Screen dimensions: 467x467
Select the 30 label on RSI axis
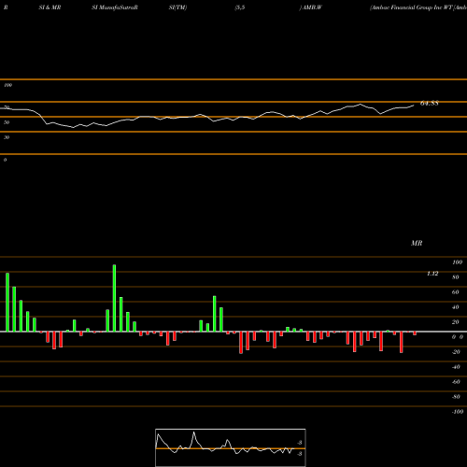pyautogui.click(x=7, y=137)
